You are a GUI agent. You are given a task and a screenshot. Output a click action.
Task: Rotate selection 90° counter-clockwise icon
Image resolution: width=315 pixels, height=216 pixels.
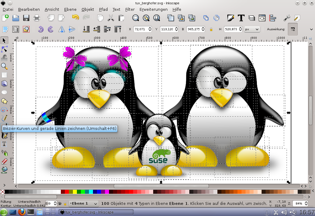tap(40, 29)
